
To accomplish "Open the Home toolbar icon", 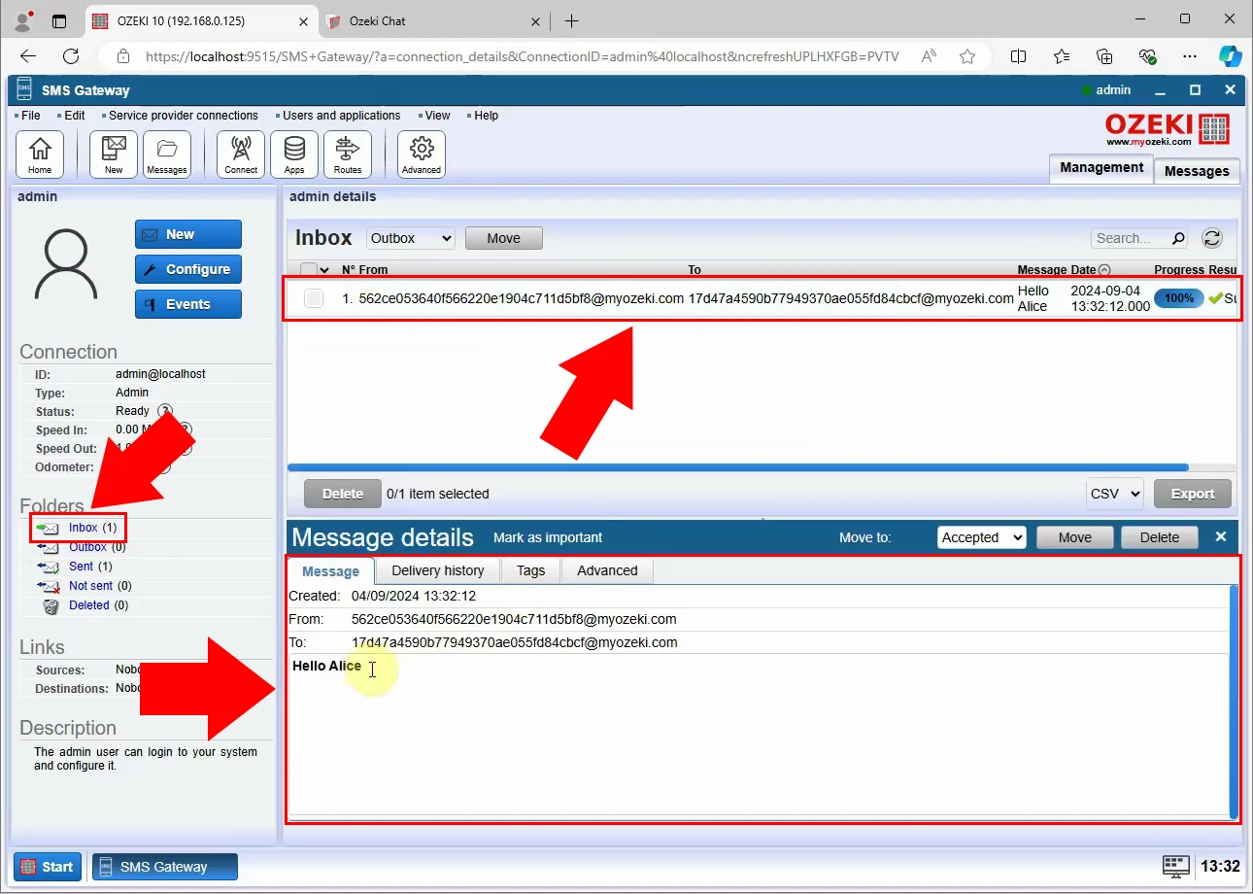I will (x=40, y=155).
